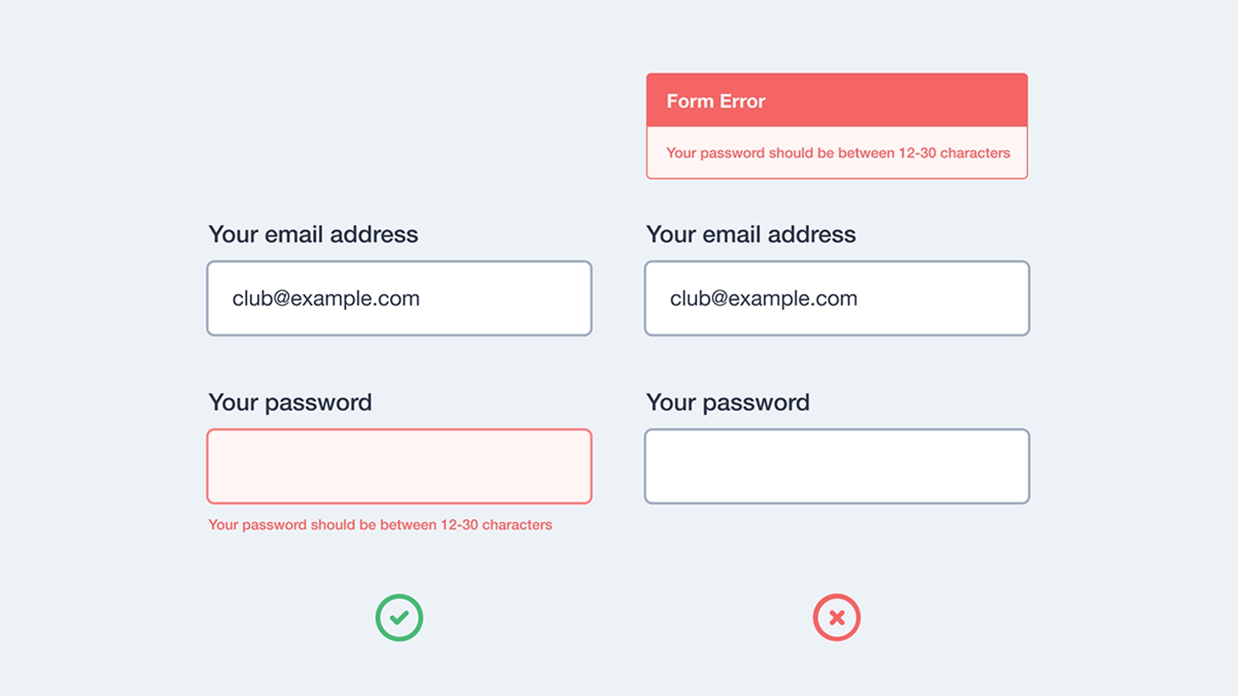
Task: Click the "Your email address" label under Form Error banner
Action: click(x=751, y=234)
